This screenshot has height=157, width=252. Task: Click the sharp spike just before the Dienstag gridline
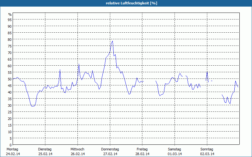pos(60,70)
